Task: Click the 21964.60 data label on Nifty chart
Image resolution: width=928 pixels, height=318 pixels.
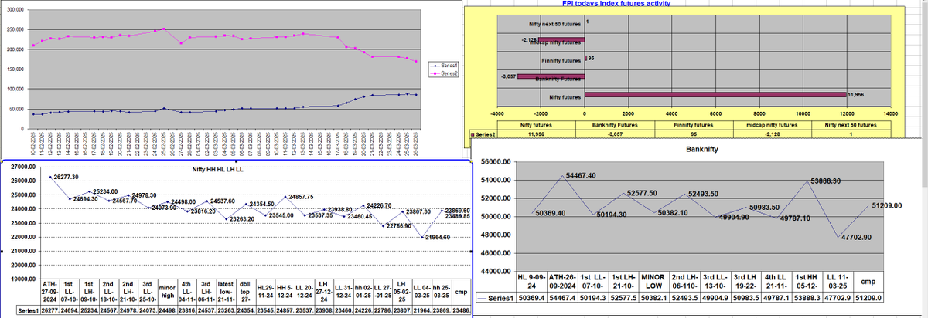Action: click(x=436, y=237)
